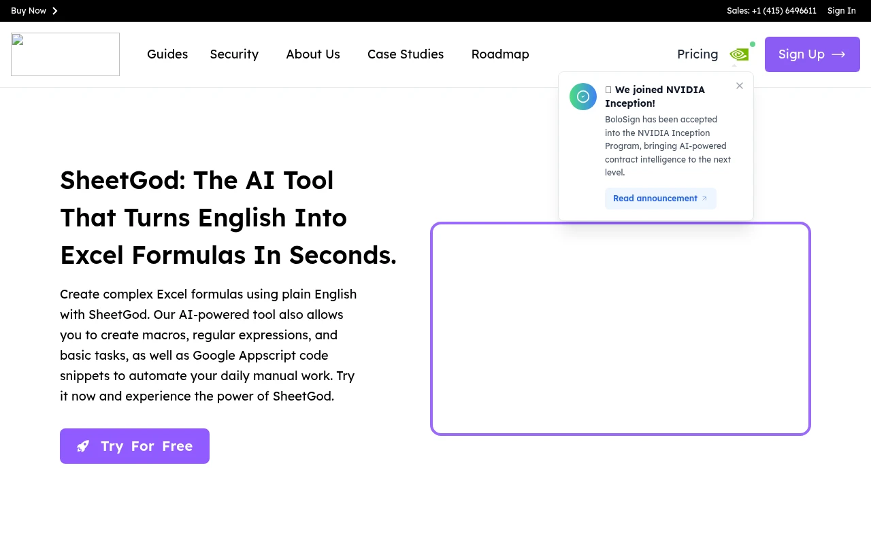The width and height of the screenshot is (871, 544).
Task: Call the Sales phone number link
Action: tap(771, 11)
